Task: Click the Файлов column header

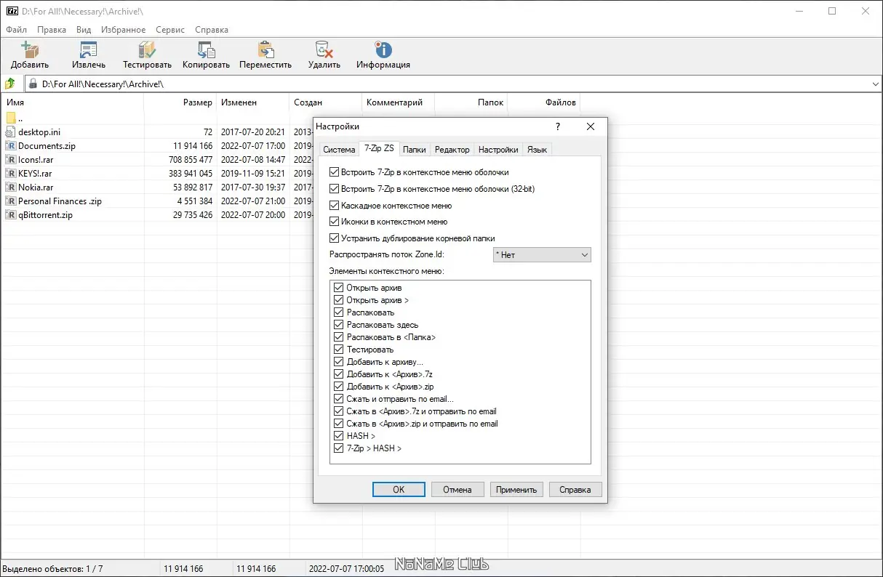Action: coord(543,102)
